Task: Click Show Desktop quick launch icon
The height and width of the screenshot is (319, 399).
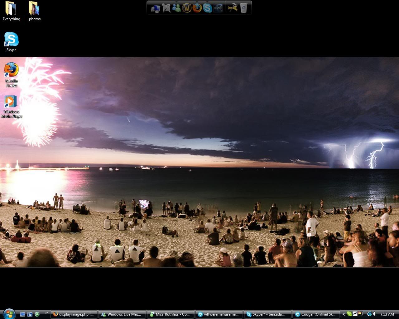Action: pyautogui.click(x=23, y=314)
